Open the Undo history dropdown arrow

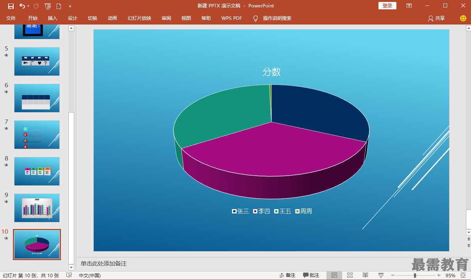tap(29, 6)
